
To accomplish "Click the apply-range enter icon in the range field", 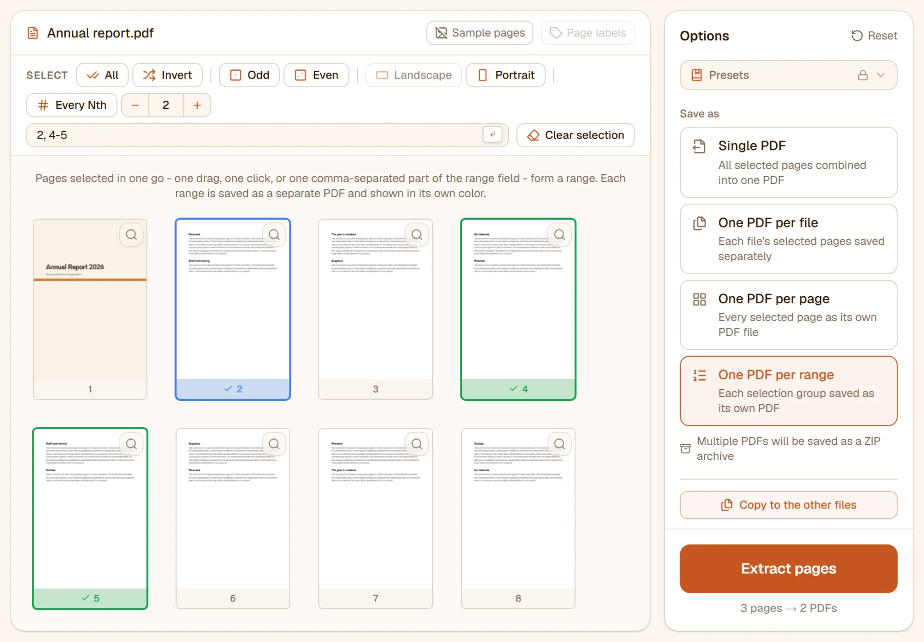I will pos(492,134).
